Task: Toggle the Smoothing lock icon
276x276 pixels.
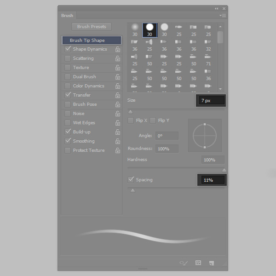Action: (118, 141)
